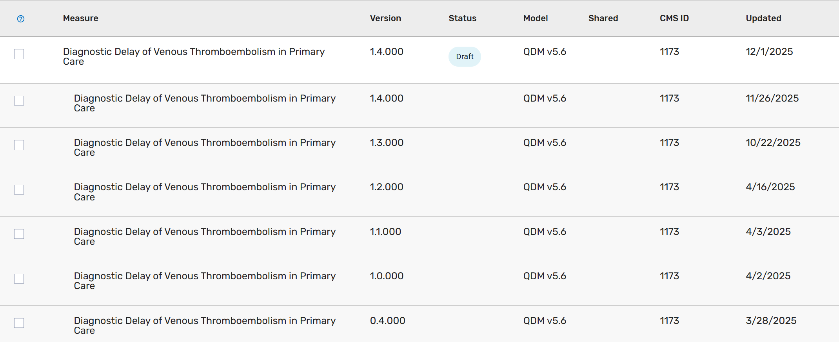
Task: Toggle checkbox for version 1.0.000 row
Action: pyautogui.click(x=19, y=279)
